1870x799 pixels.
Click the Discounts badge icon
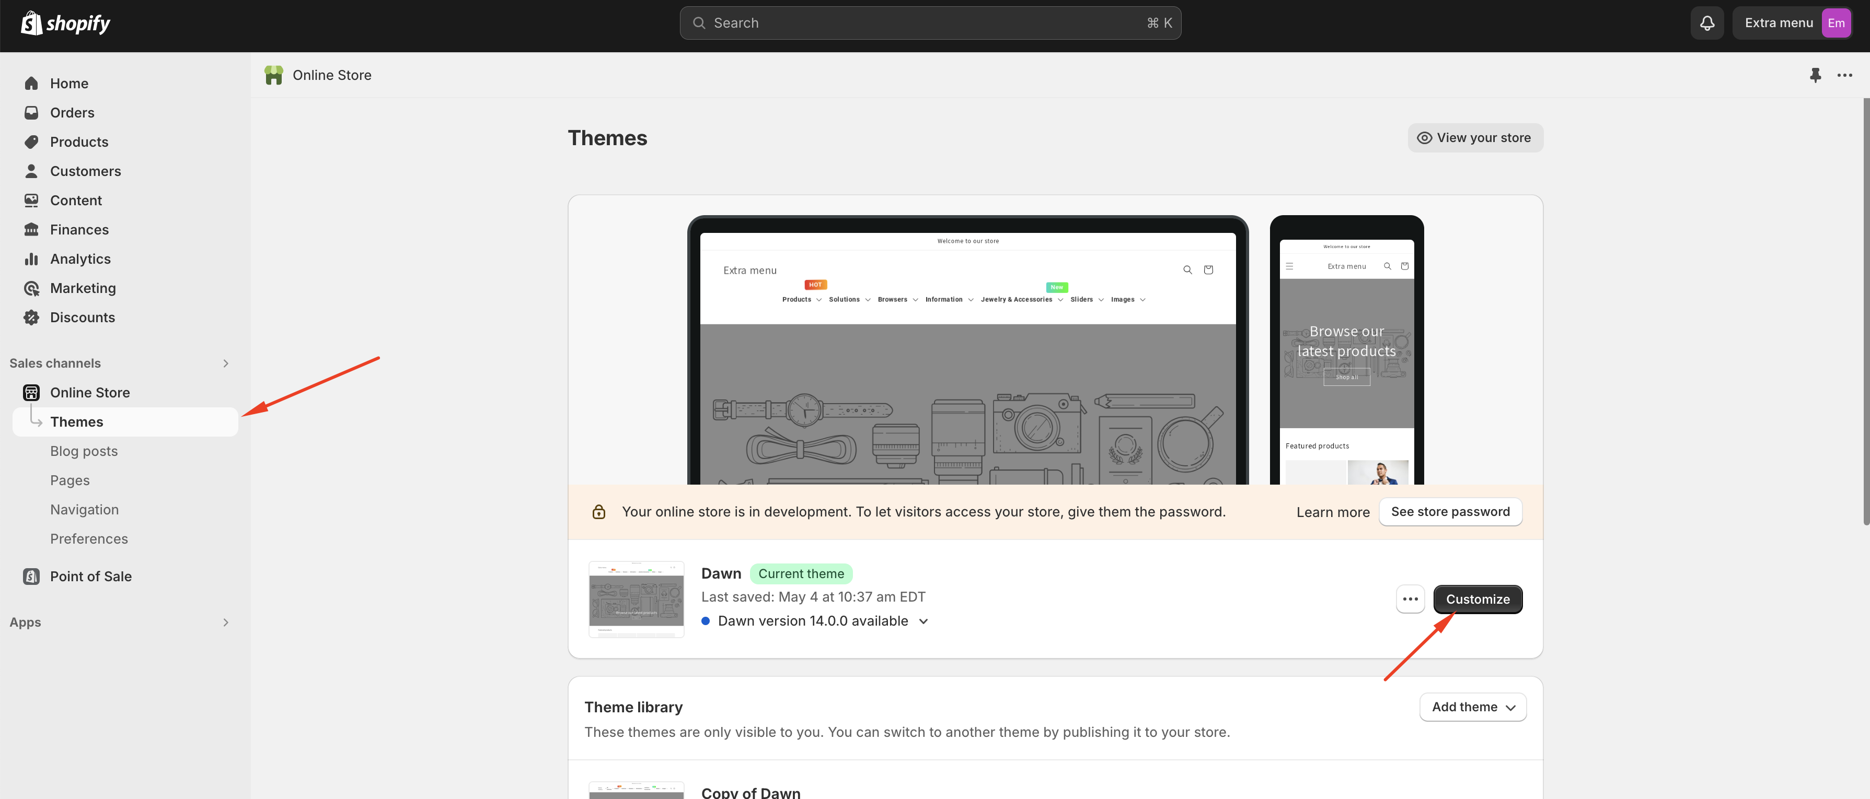pos(31,318)
